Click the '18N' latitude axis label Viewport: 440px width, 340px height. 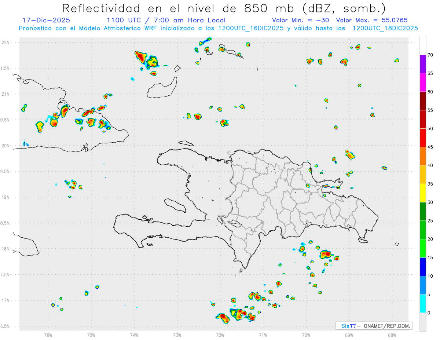coord(6,249)
